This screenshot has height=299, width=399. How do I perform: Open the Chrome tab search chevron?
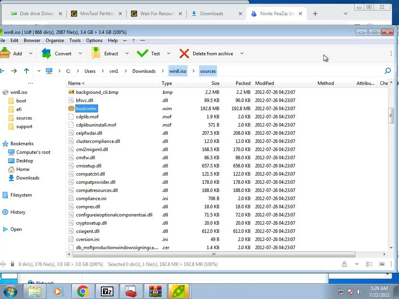pos(345,14)
